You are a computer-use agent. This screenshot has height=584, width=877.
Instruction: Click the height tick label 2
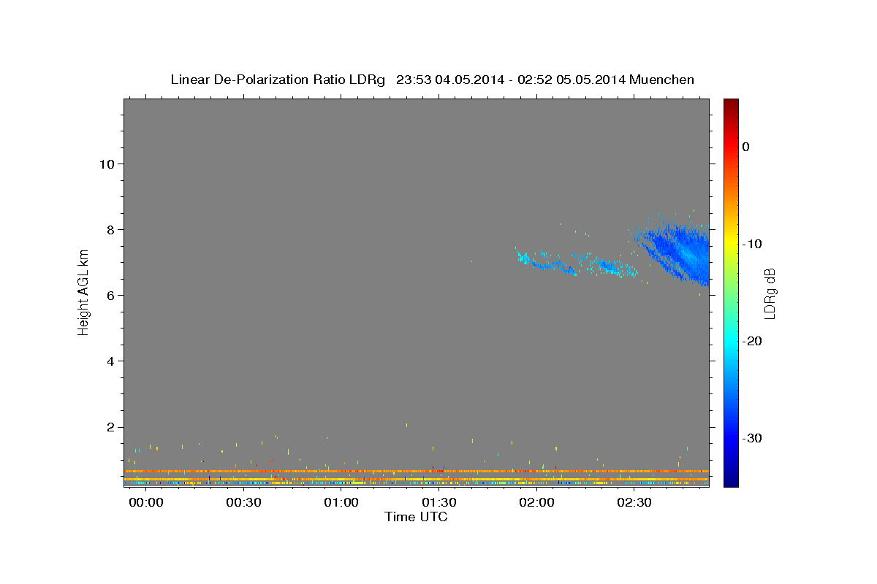pos(110,427)
